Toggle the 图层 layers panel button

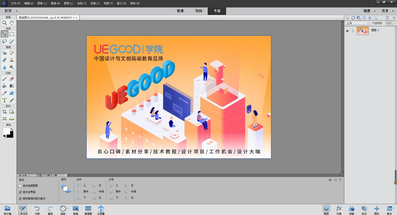[326, 210]
